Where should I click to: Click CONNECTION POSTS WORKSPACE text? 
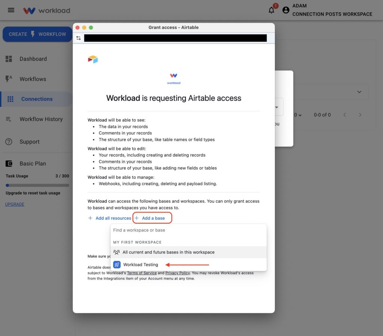coord(332,14)
